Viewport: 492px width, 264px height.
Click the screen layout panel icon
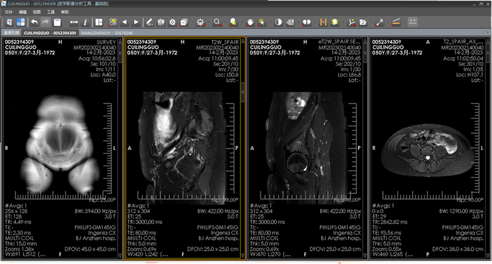point(99,22)
